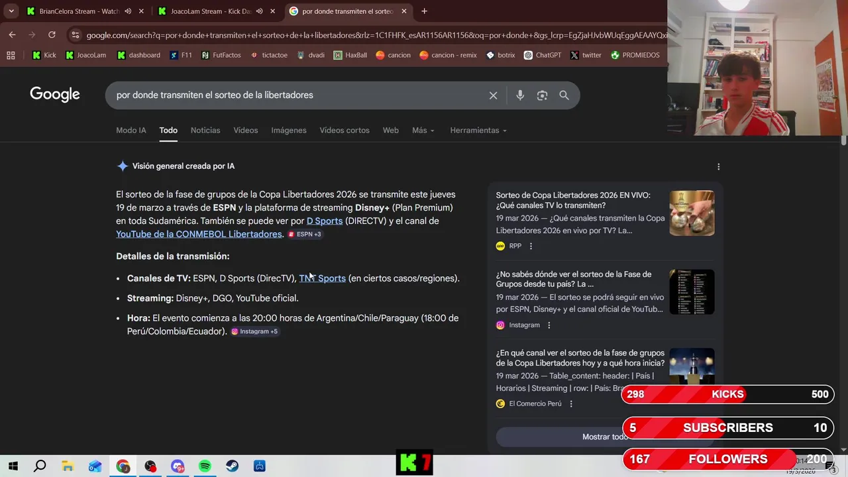
Task: Click the Instagram article thumbnail
Action: [x=692, y=292]
